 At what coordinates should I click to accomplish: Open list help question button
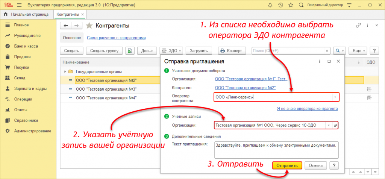pos(374,51)
